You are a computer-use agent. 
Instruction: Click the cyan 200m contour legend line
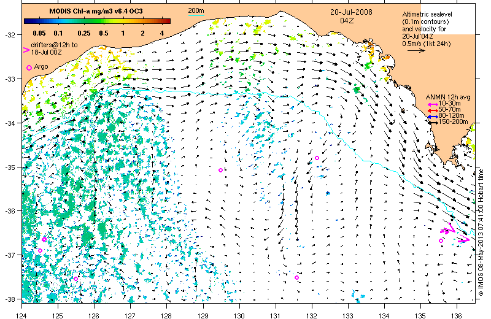[196, 15]
